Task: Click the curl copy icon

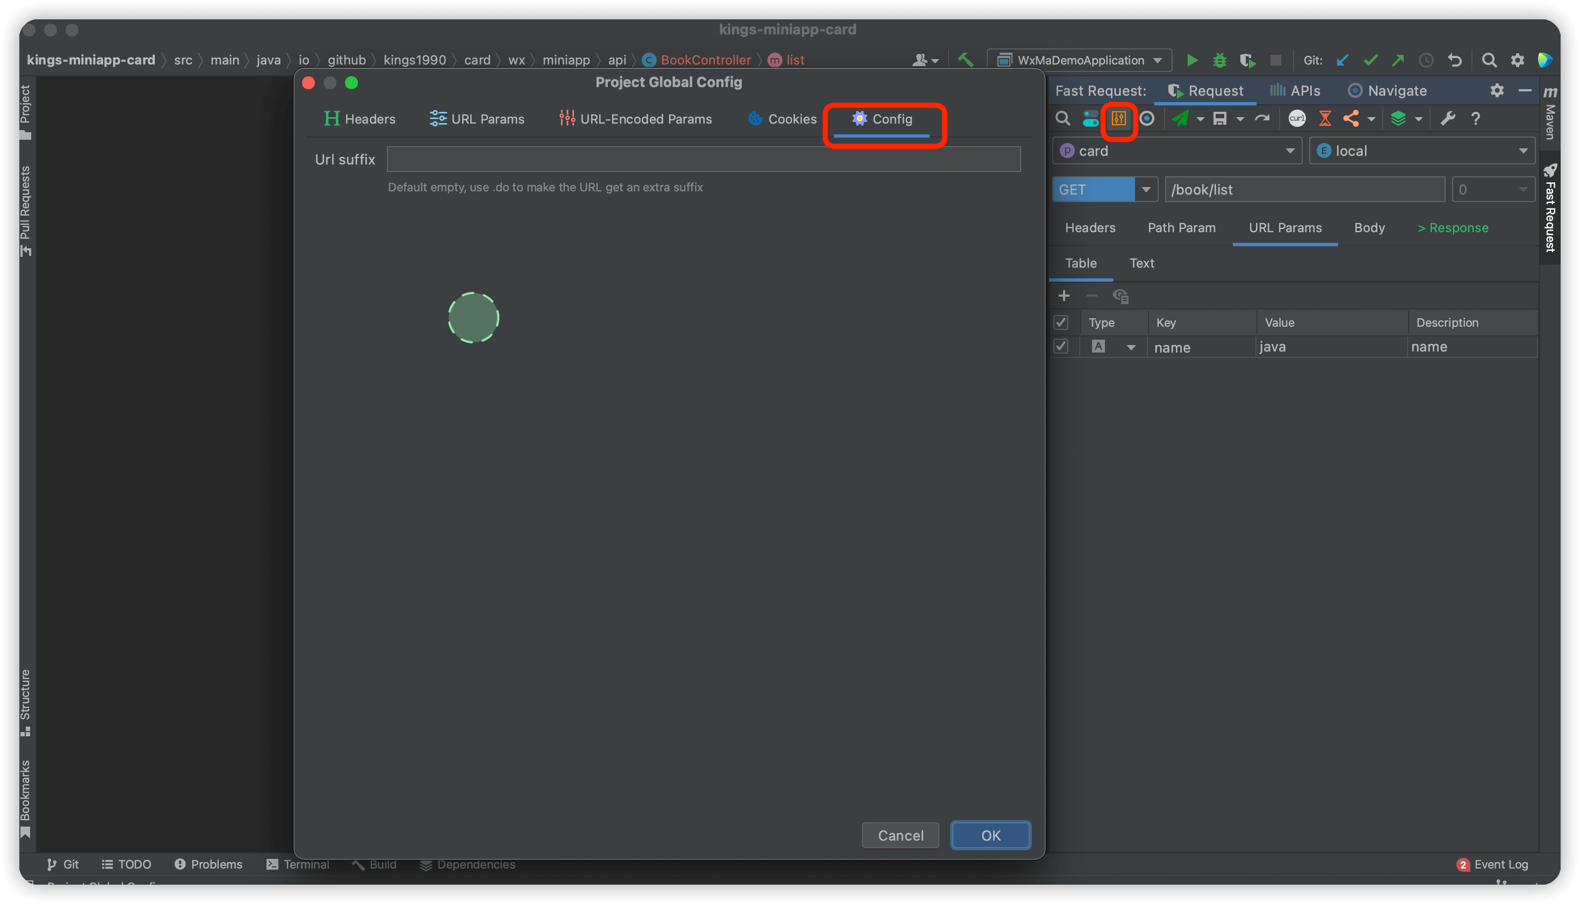Action: click(x=1296, y=118)
